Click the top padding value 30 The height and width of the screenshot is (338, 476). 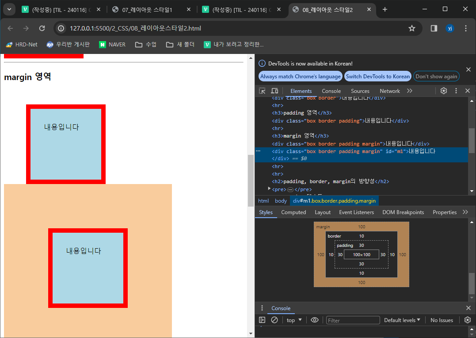point(361,245)
